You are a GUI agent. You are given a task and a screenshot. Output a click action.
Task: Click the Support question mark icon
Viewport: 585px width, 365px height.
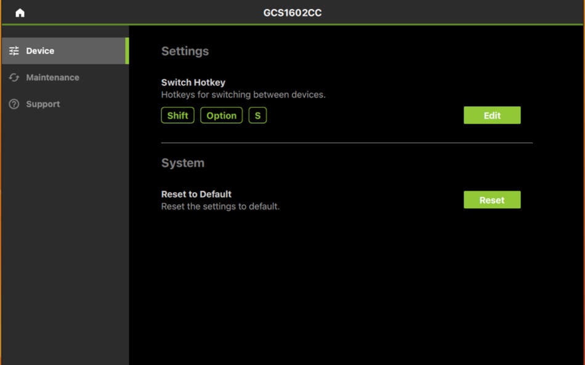(14, 104)
